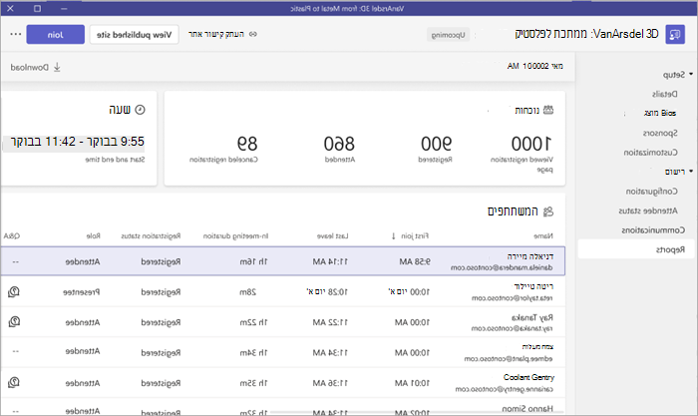Collapse the Setup section in the sidebar
This screenshot has width=698, height=416.
click(691, 74)
